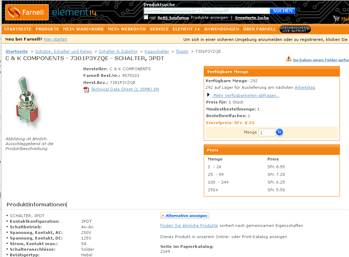Open the Anwendungen menu tab
Image resolution: width=349 pixels, height=257 pixels.
[x=222, y=29]
